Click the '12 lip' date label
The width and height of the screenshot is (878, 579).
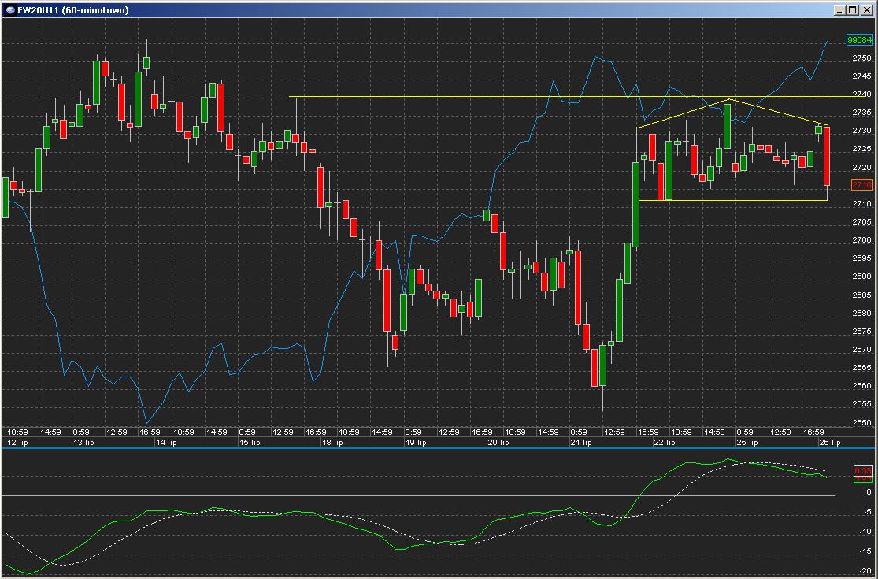17,443
